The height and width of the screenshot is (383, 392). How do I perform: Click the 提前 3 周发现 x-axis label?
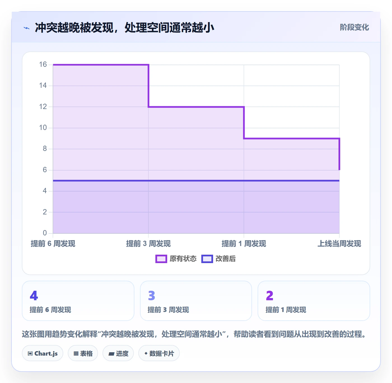click(148, 244)
